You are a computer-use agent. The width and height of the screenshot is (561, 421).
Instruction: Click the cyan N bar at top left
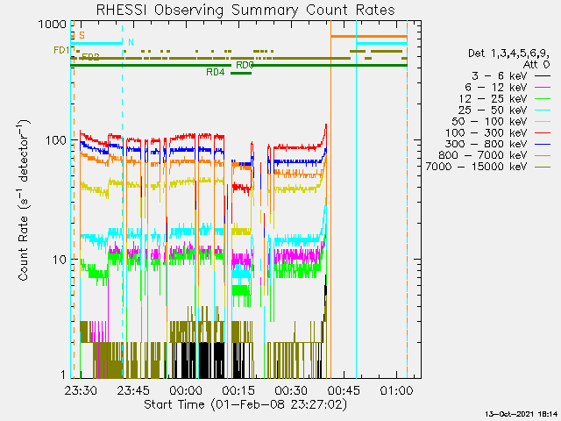point(96,43)
